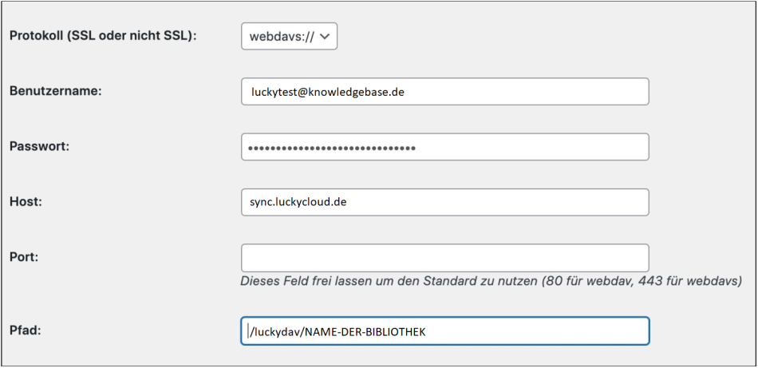
Task: Click the masked password dots
Action: [x=332, y=148]
